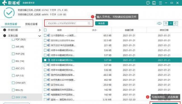Click file icon in the highlighted row
This screenshot has width=182, height=104.
(x=49, y=60)
